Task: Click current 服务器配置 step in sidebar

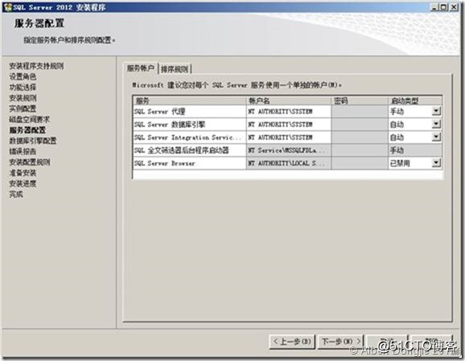Action: pos(27,130)
